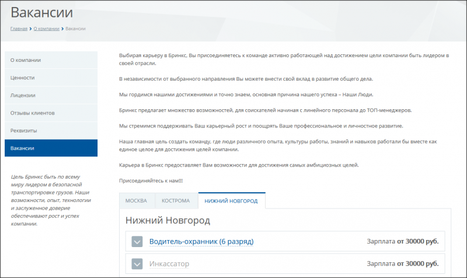Click the italic Цель Бринкс sidebar quote
The width and height of the screenshot is (467, 278).
pyautogui.click(x=51, y=200)
